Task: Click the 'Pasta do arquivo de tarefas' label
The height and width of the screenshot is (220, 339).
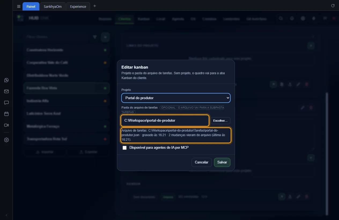Action: pos(139,107)
